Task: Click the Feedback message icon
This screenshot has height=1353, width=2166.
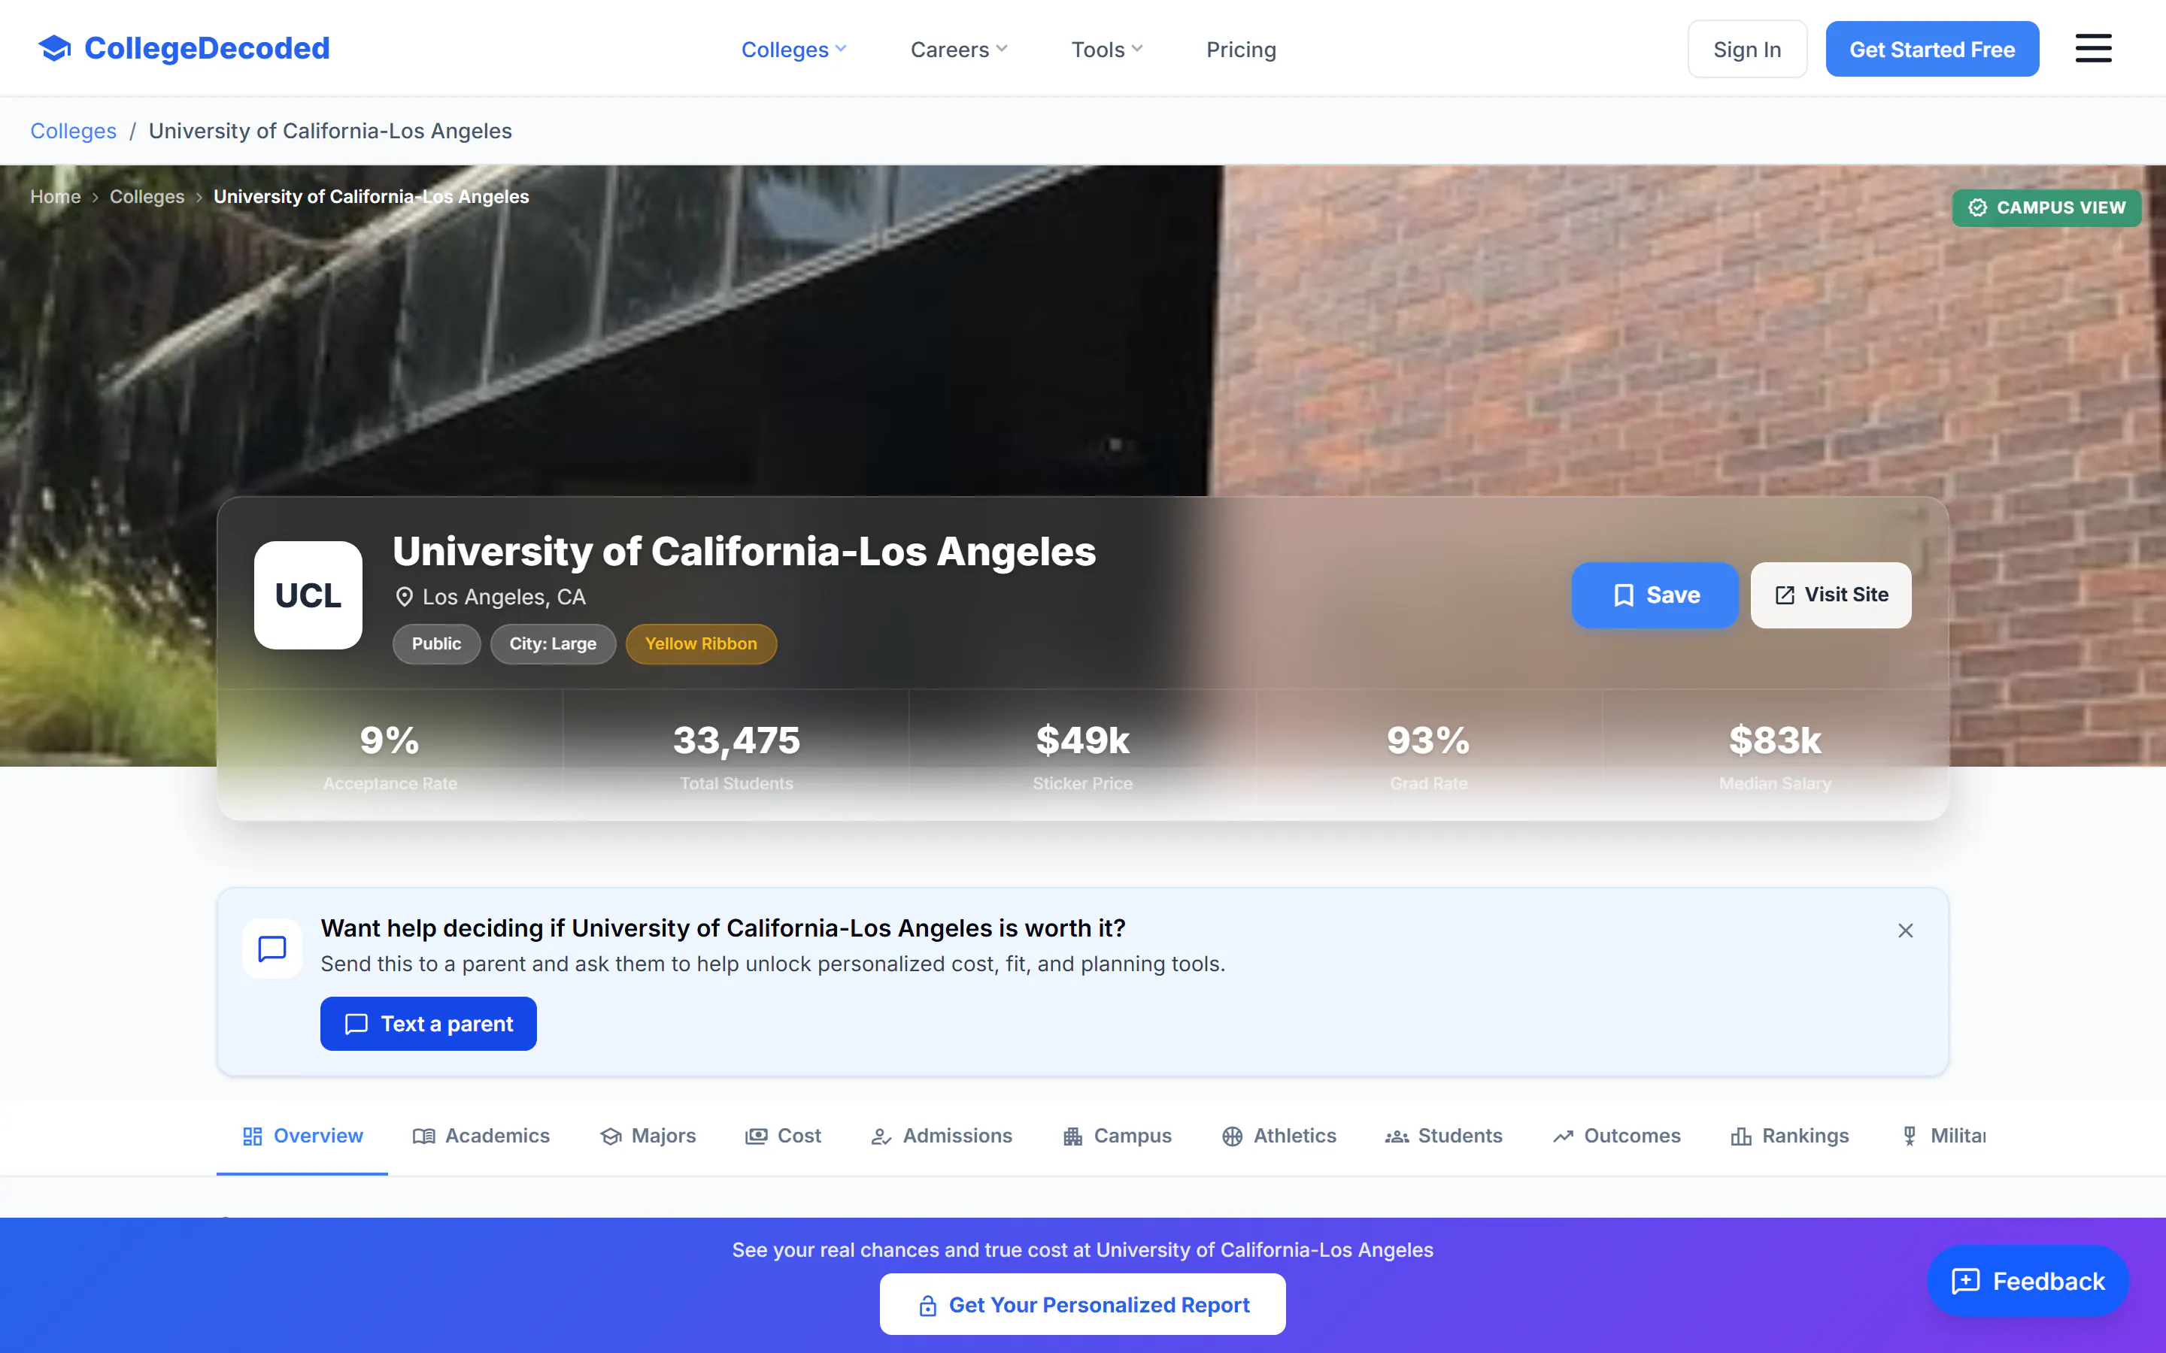Action: pos(1965,1282)
